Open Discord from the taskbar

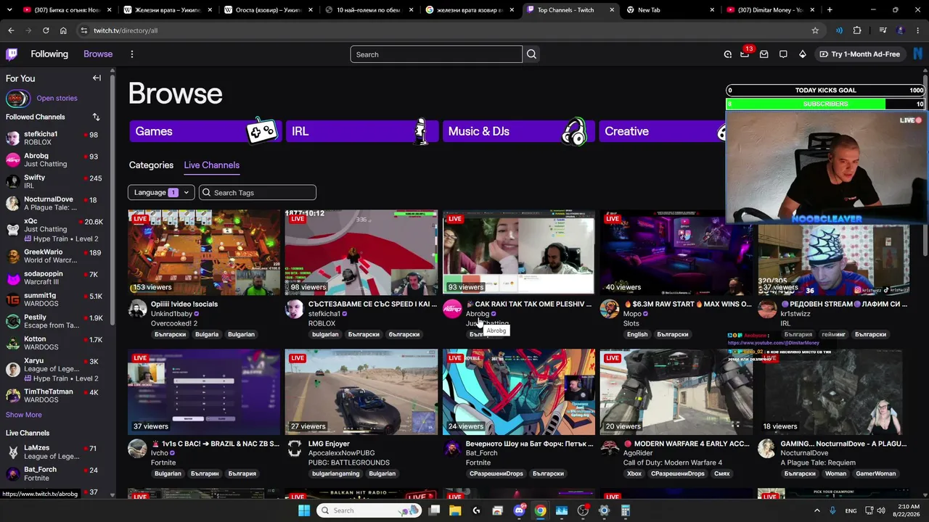pos(519,510)
